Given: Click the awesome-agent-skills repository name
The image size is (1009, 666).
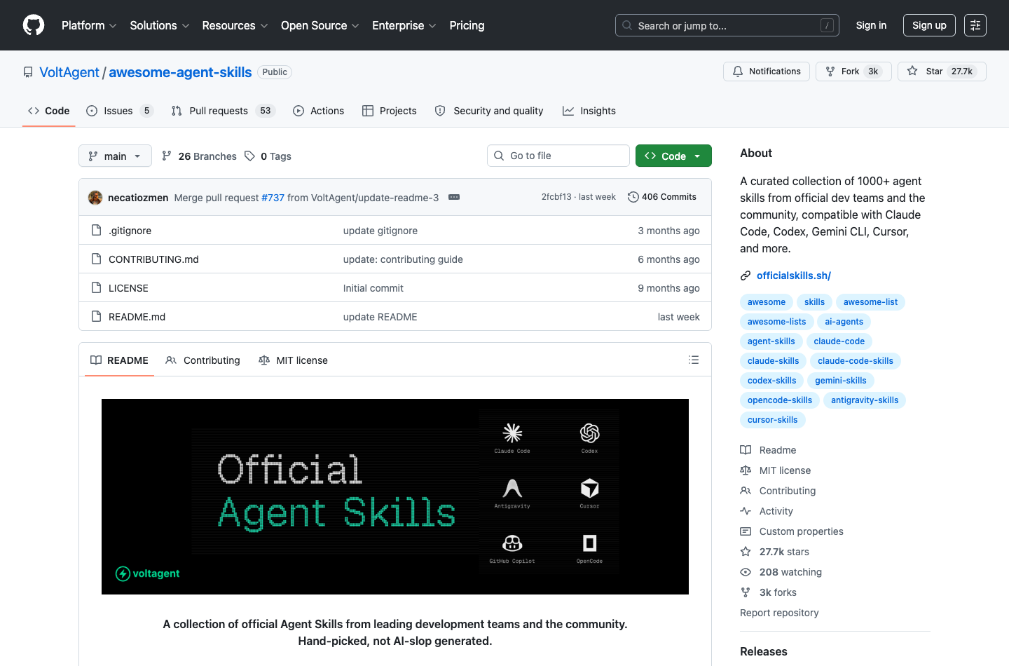Looking at the screenshot, I should pos(180,72).
